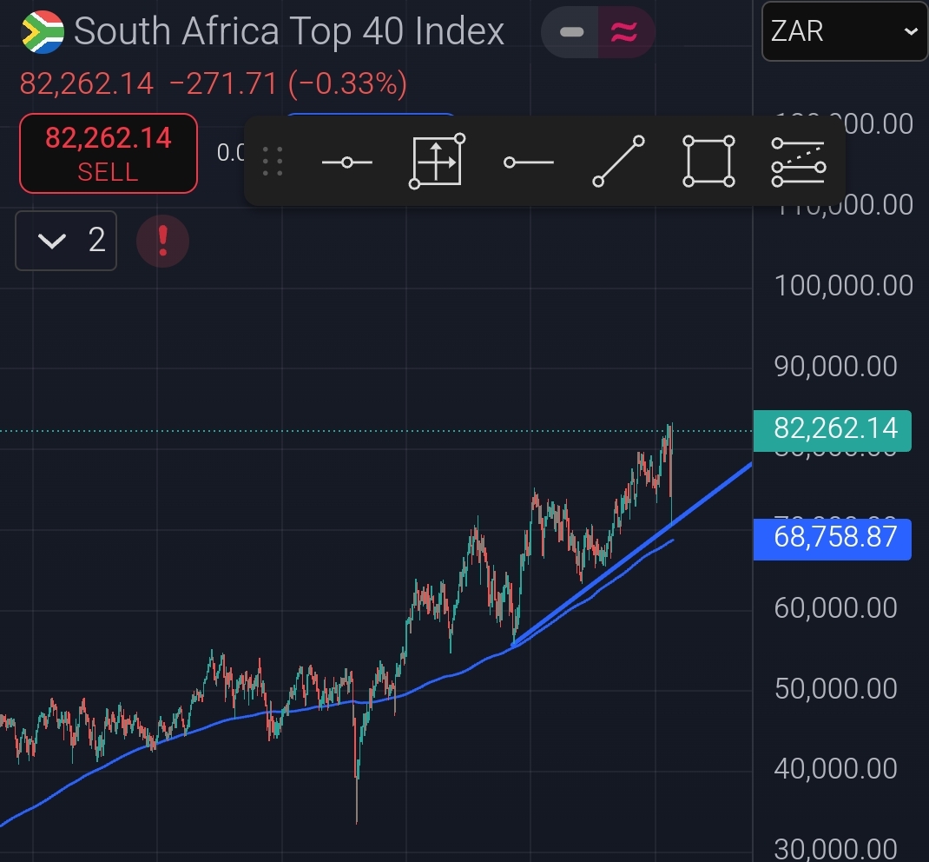Select the rectangle shape tool
Viewport: 929px width, 862px height.
708,162
